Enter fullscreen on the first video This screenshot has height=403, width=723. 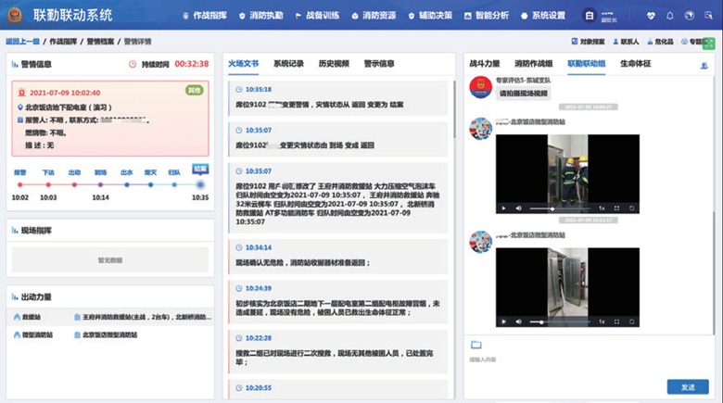tap(615, 208)
